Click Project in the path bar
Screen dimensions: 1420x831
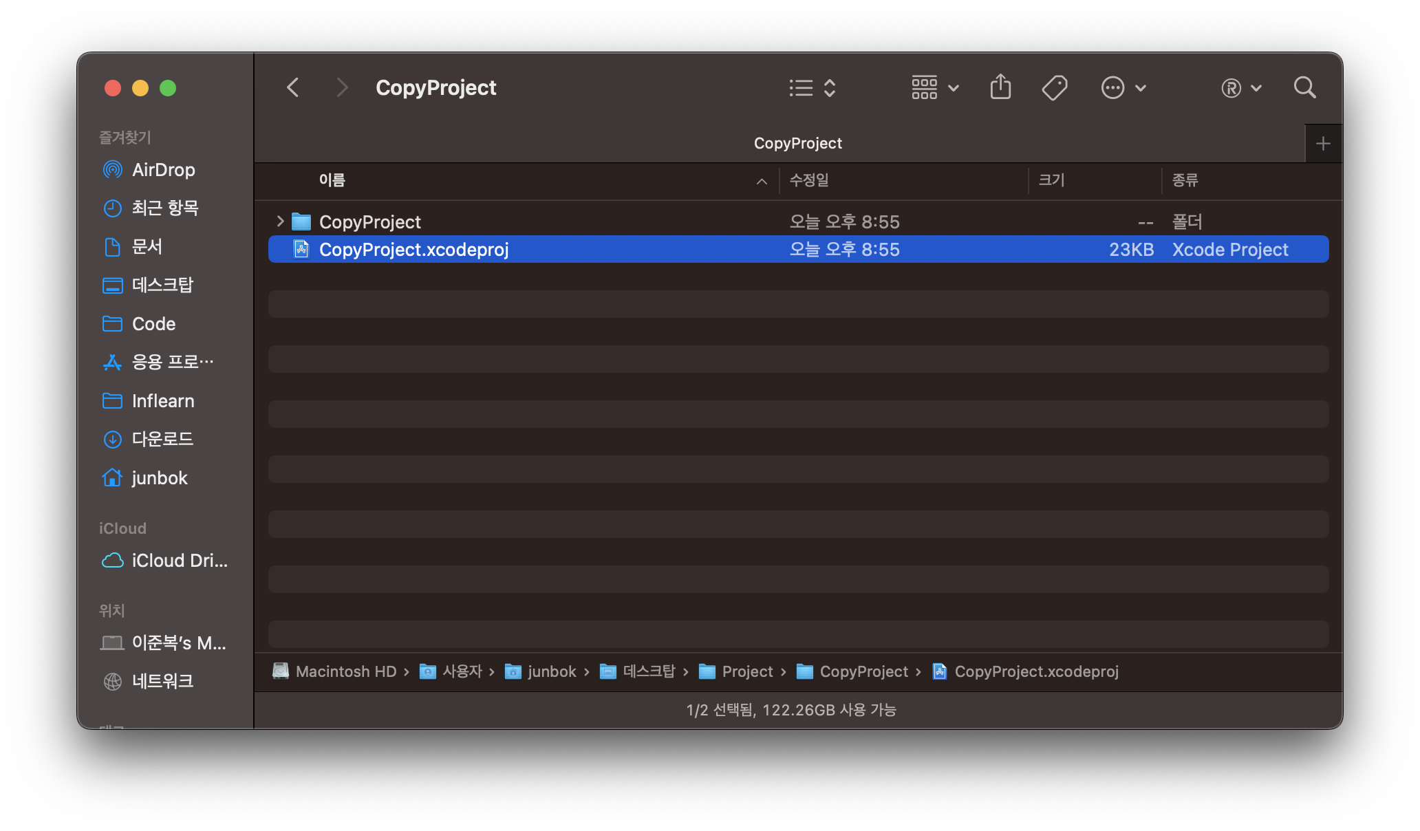click(x=747, y=671)
